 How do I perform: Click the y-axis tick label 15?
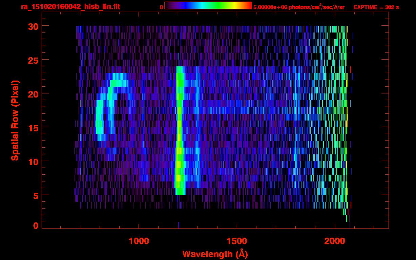coord(33,128)
